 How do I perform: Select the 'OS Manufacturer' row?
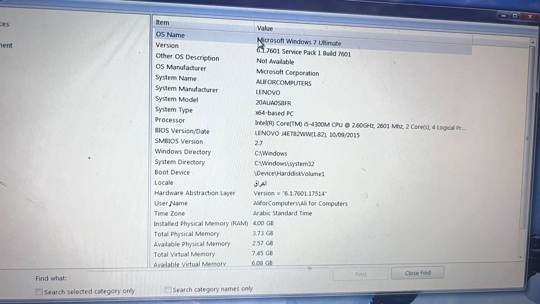(x=181, y=68)
